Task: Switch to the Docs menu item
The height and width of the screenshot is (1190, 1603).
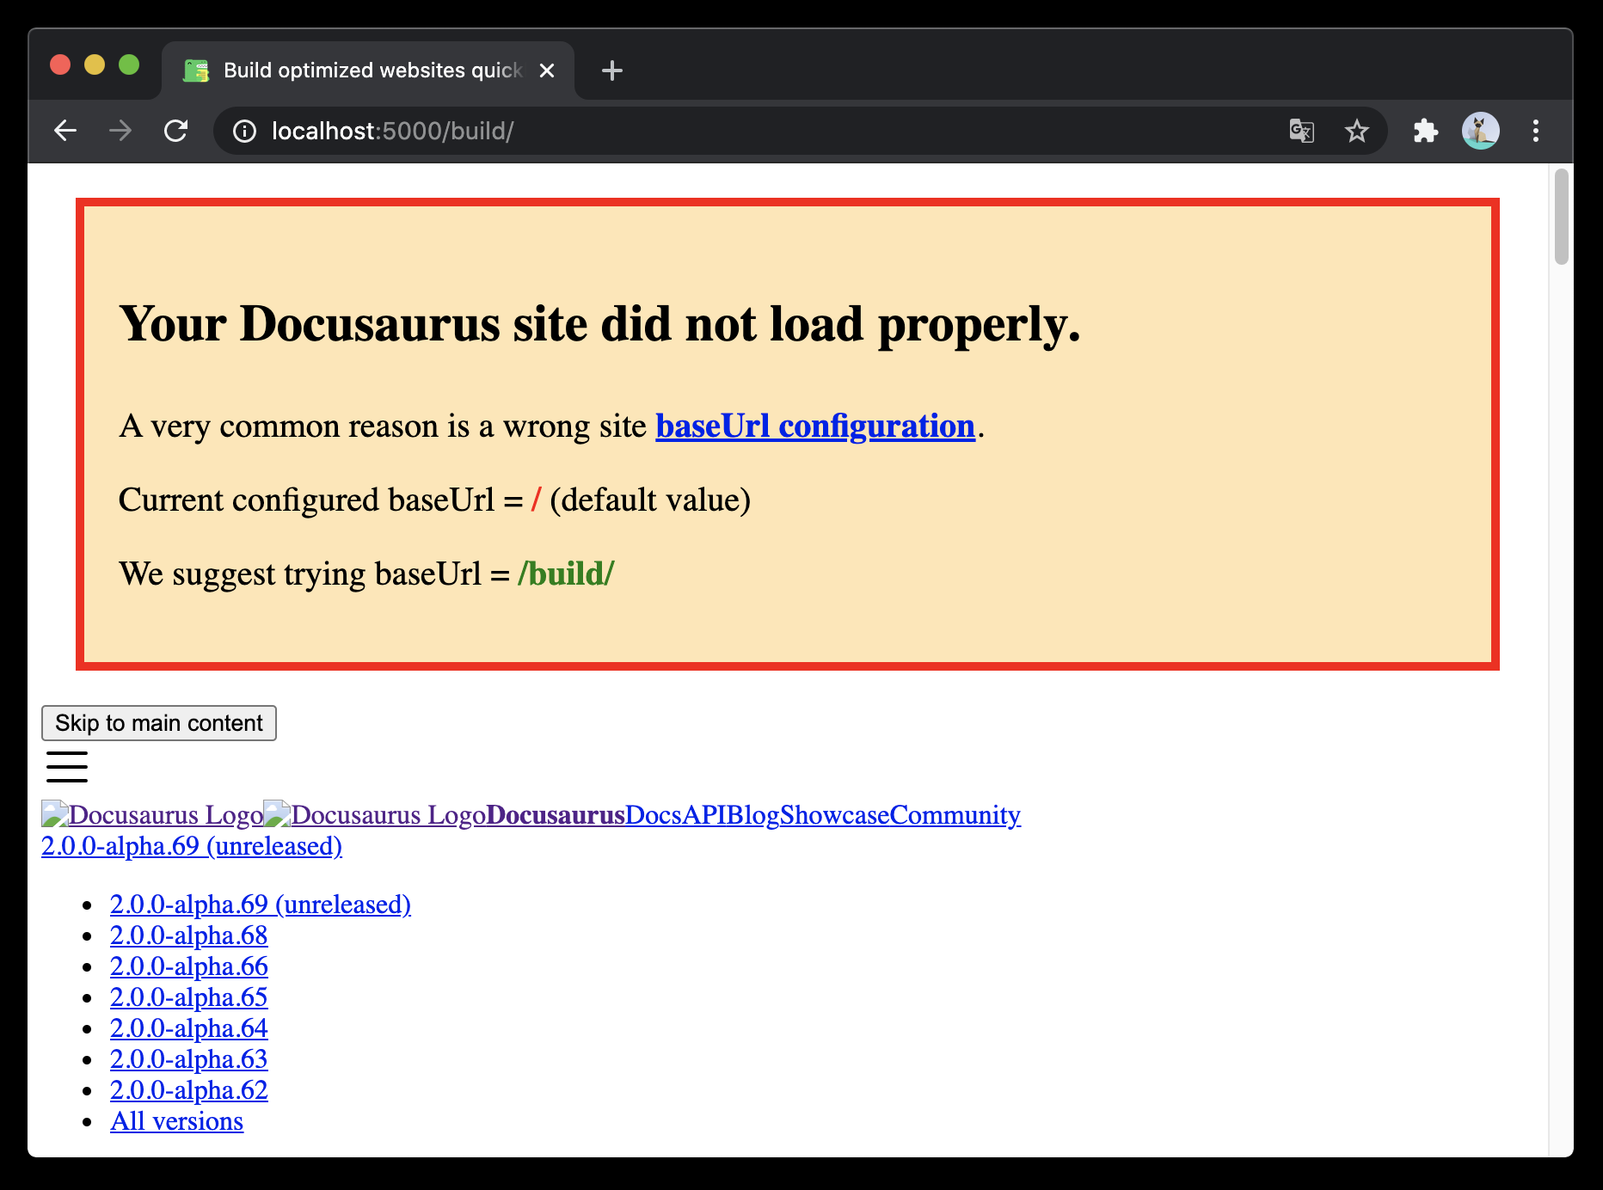Action: point(652,814)
